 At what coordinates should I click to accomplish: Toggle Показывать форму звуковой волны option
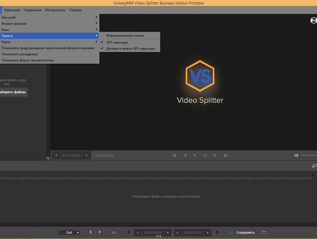[50, 60]
